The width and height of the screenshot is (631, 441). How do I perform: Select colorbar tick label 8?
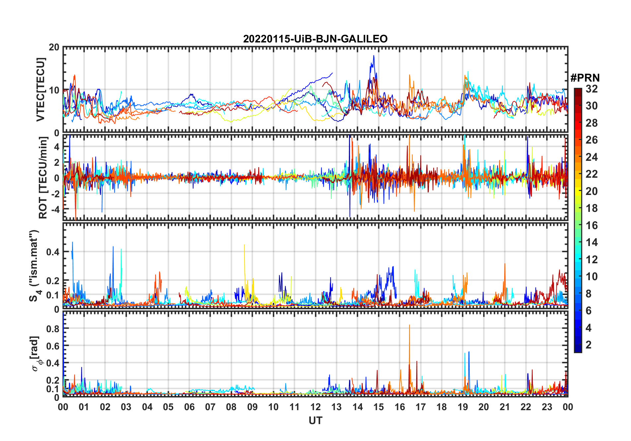pos(589,293)
